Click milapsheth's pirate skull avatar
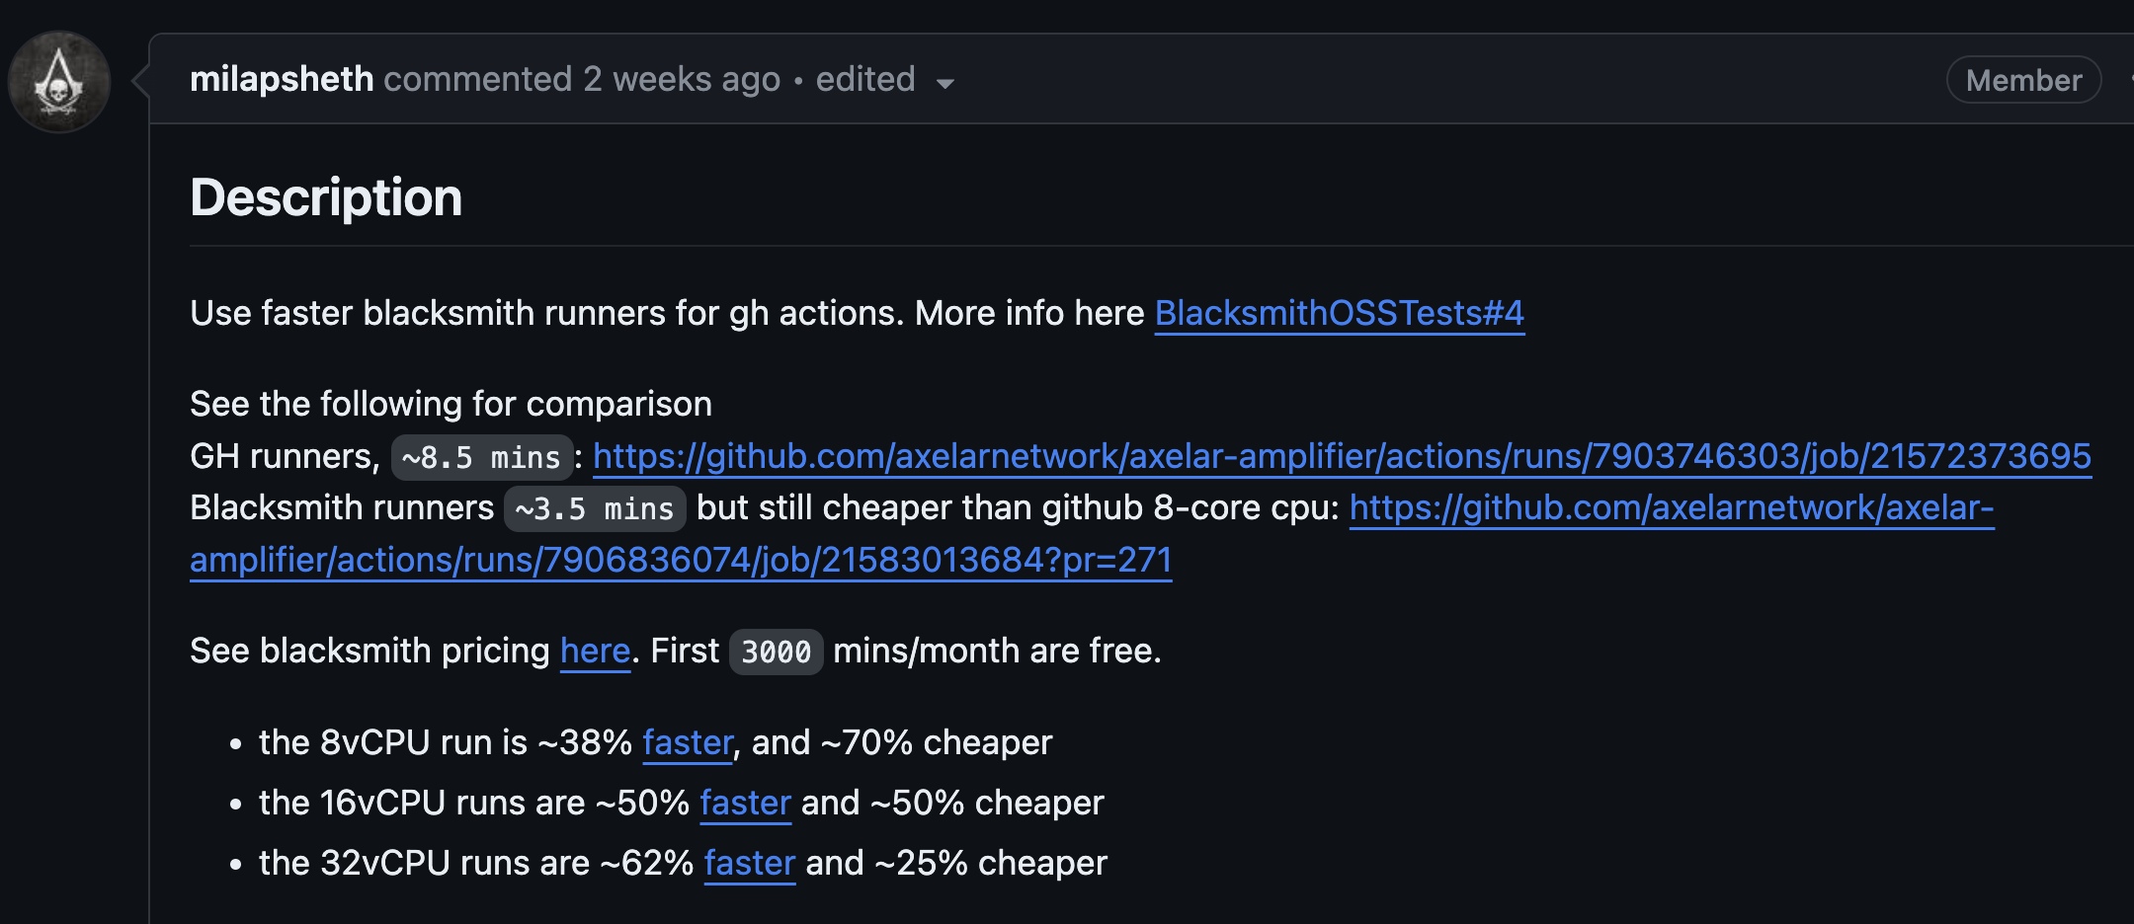This screenshot has width=2134, height=924. 59,82
